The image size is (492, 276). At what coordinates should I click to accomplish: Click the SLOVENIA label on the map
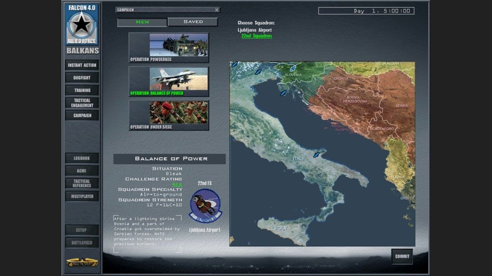point(293,75)
